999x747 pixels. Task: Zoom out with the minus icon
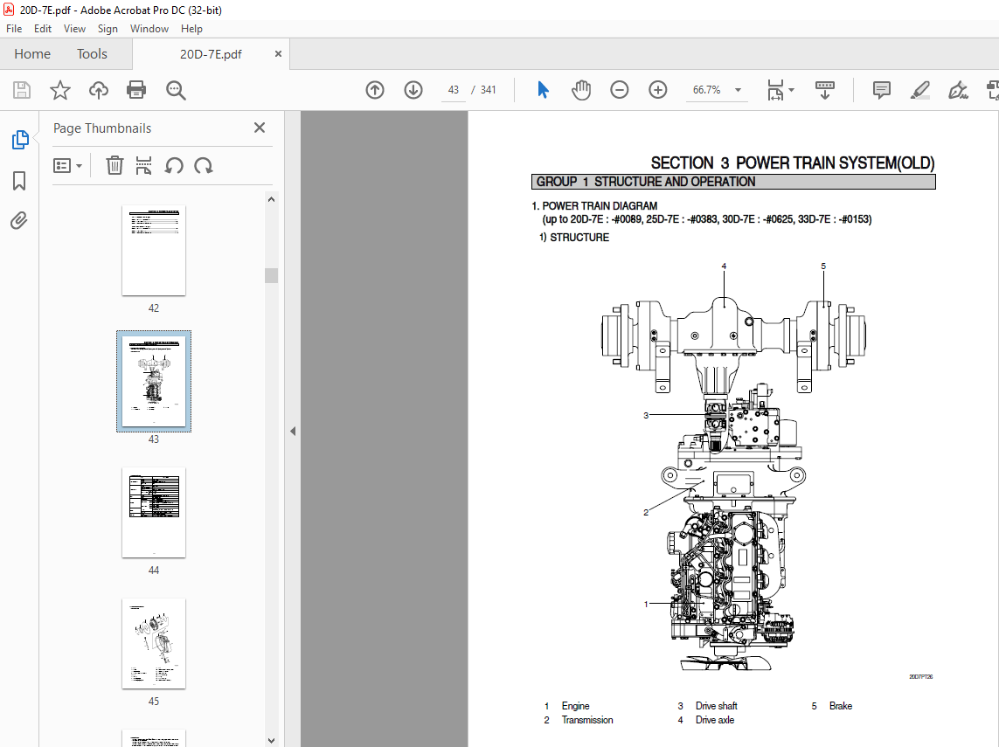click(620, 90)
